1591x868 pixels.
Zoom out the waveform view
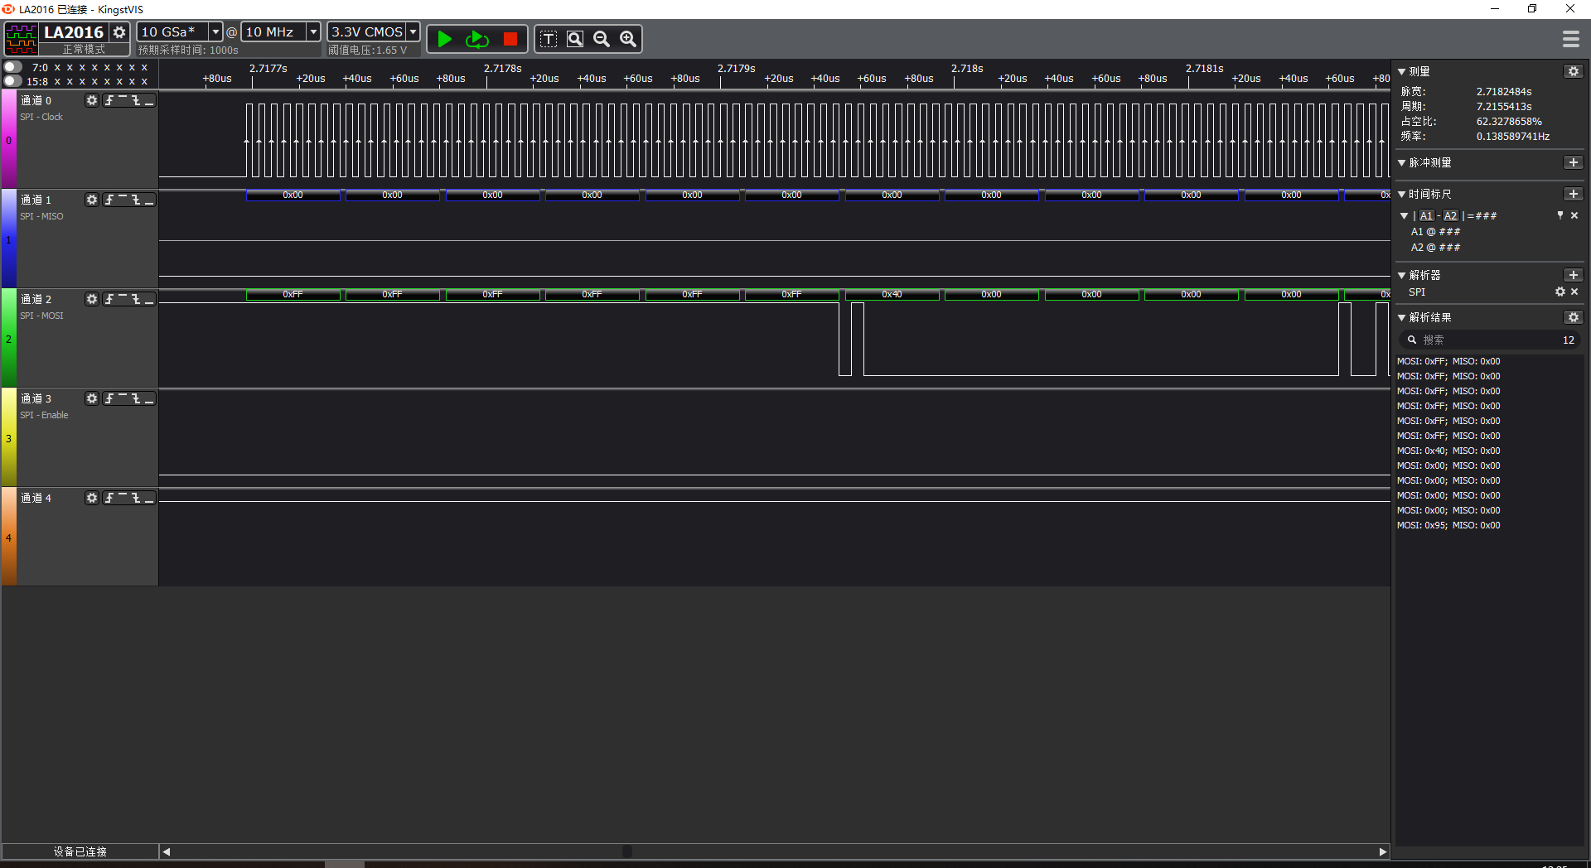pyautogui.click(x=602, y=39)
